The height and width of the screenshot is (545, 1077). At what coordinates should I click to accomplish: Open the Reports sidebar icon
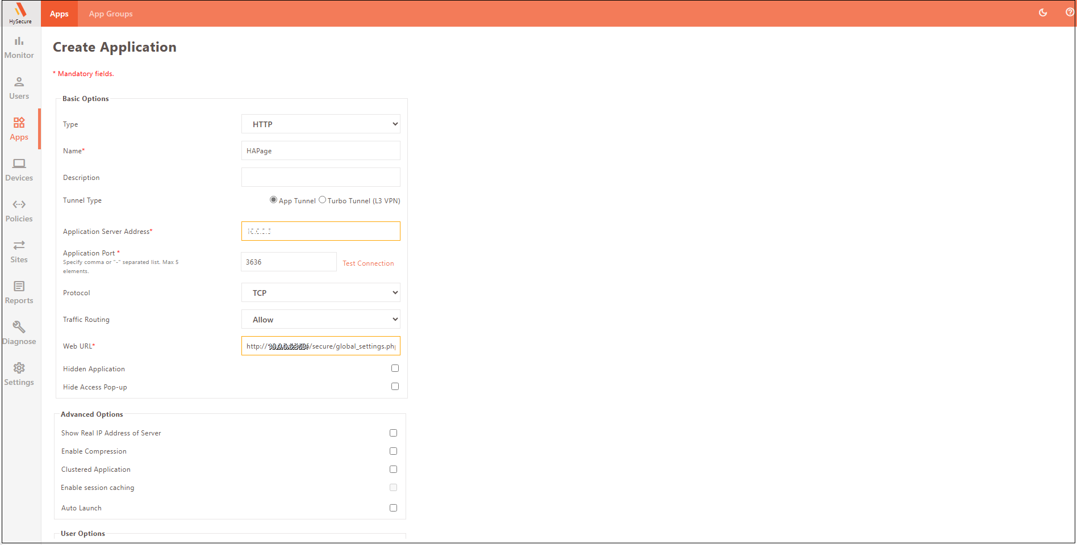(19, 287)
